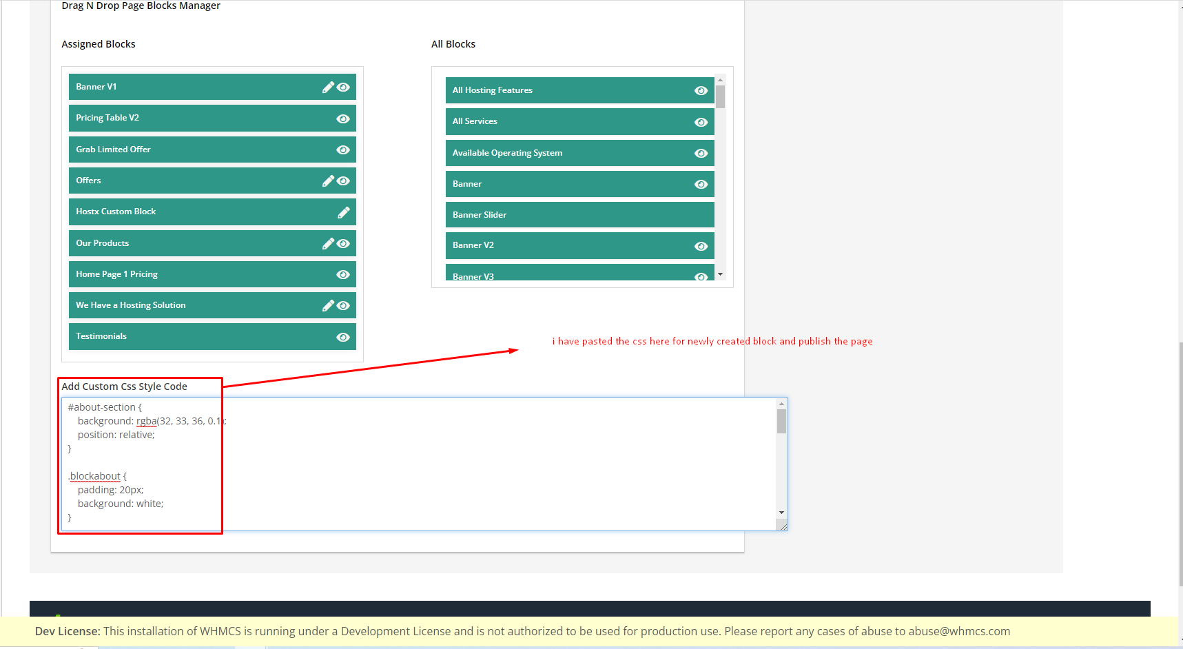Preview All Hosting Features block with eye icon
The width and height of the screenshot is (1183, 649).
coord(701,91)
